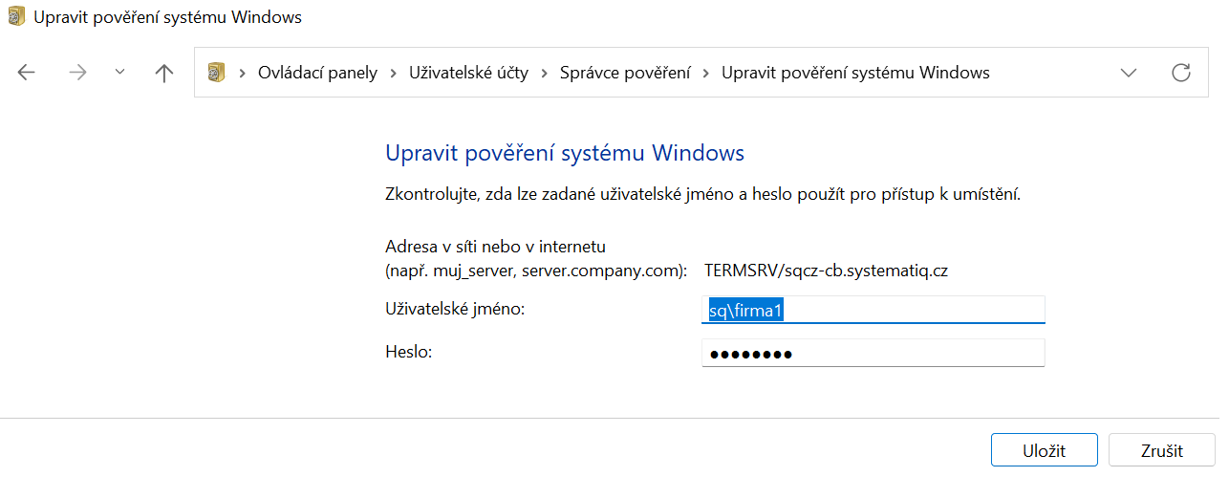Viewport: 1229px width, 477px height.
Task: Click the Uživatelské jméno input field
Action: [x=873, y=310]
